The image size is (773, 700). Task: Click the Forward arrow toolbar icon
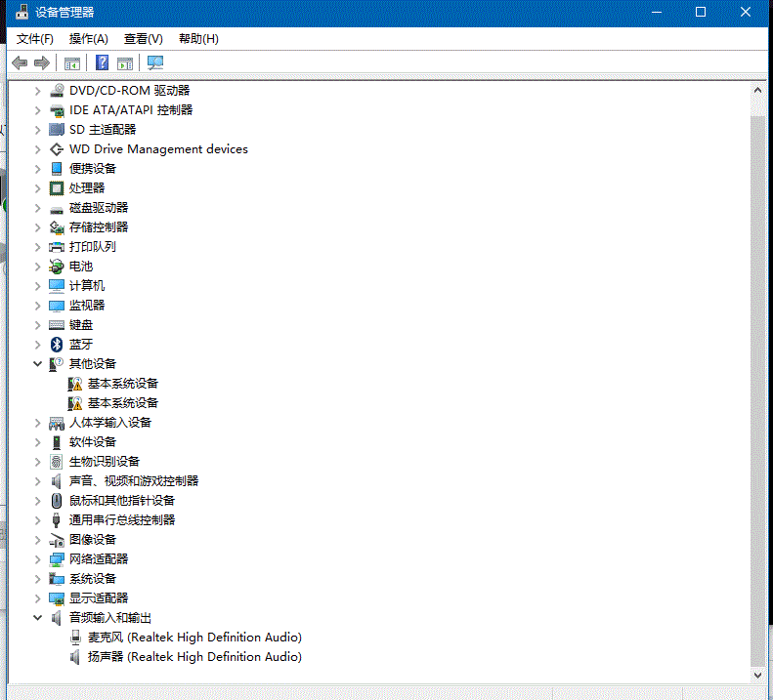[x=42, y=62]
